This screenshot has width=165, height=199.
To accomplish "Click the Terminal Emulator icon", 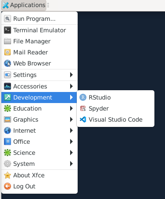I will [x=7, y=30].
